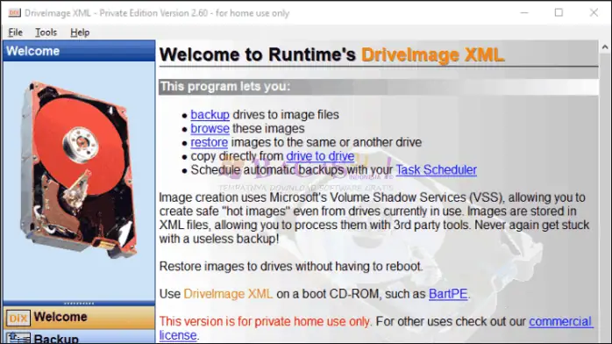This screenshot has height=344, width=612.
Task: Open the Tools menu
Action: point(46,32)
